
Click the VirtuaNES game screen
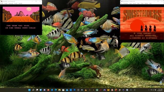click(x=21, y=20)
